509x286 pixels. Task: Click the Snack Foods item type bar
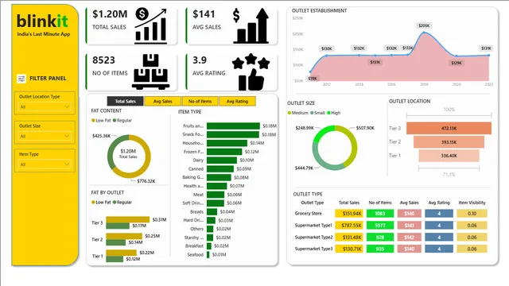coord(233,134)
